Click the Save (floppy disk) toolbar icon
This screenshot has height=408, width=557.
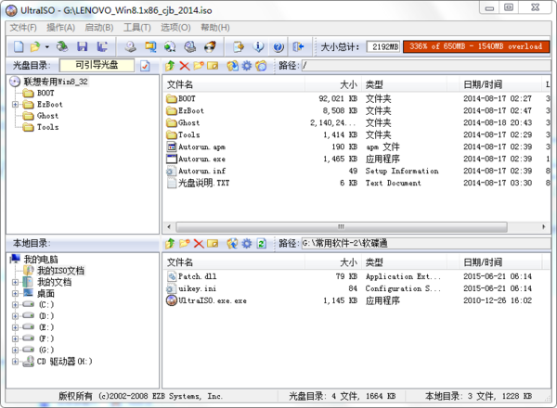83,45
